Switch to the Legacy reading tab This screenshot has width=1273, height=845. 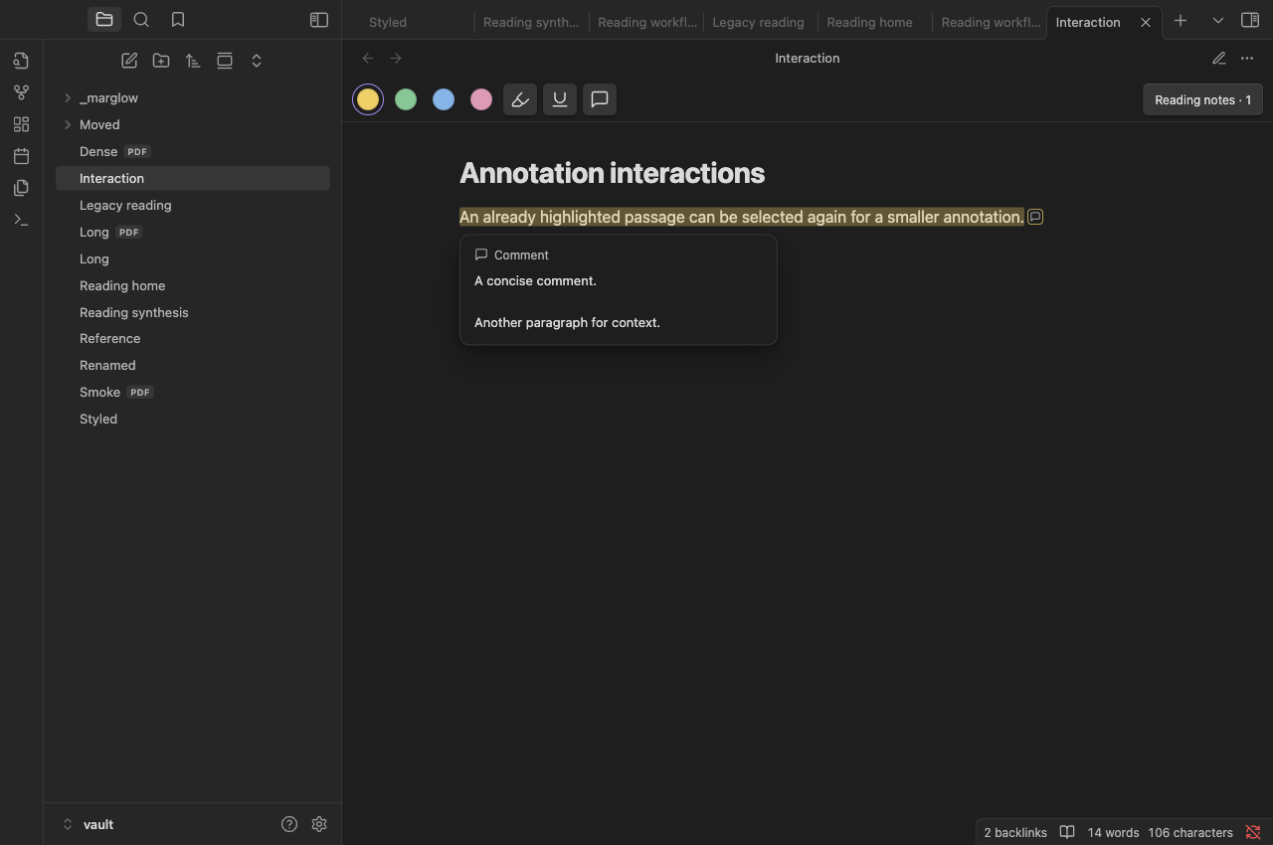tap(758, 22)
